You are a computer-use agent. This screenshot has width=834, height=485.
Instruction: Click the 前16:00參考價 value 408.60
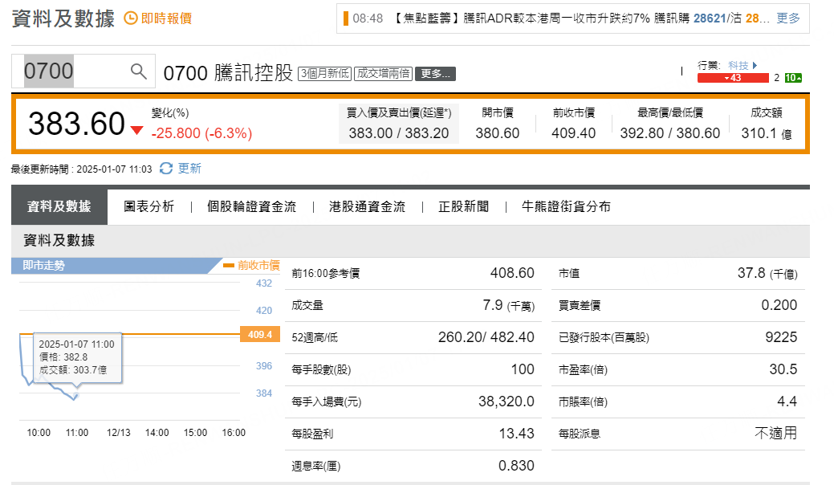click(511, 273)
